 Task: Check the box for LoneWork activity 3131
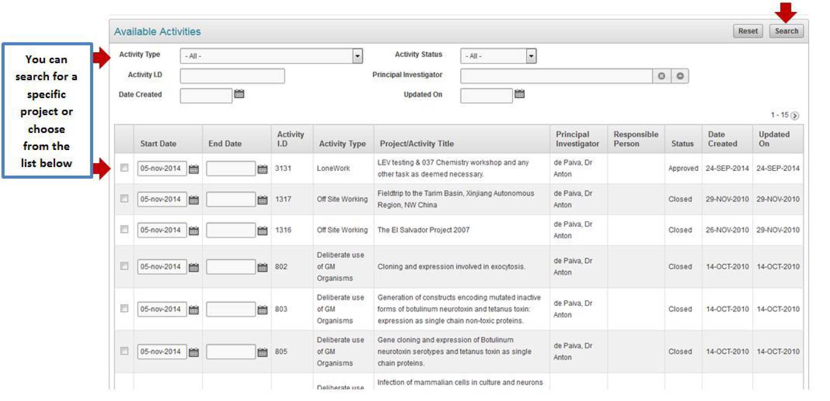[124, 168]
